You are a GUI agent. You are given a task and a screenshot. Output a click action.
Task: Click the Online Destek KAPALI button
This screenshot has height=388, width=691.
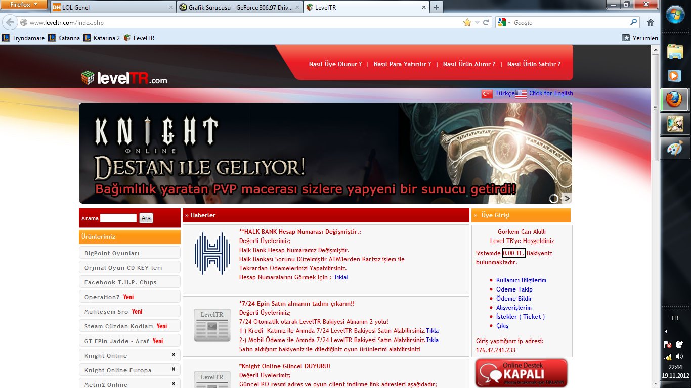point(522,373)
